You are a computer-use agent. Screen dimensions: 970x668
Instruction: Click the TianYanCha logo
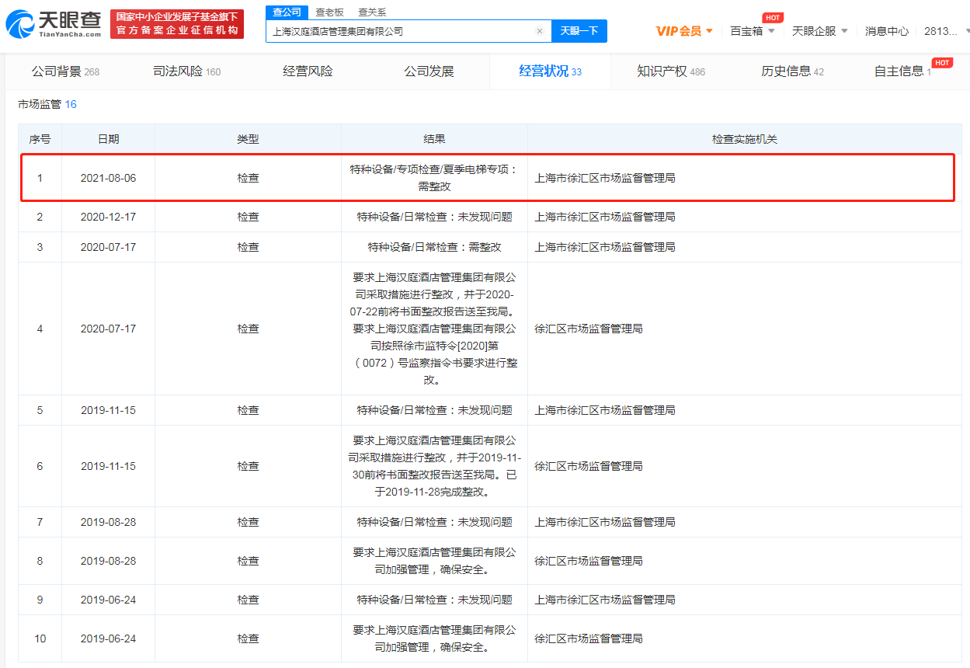click(53, 24)
